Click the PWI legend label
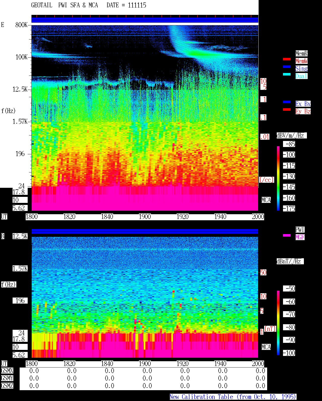This screenshot has height=401, width=322. [300, 230]
